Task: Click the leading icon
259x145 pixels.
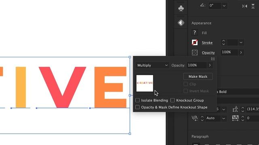Action: (x=235, y=109)
